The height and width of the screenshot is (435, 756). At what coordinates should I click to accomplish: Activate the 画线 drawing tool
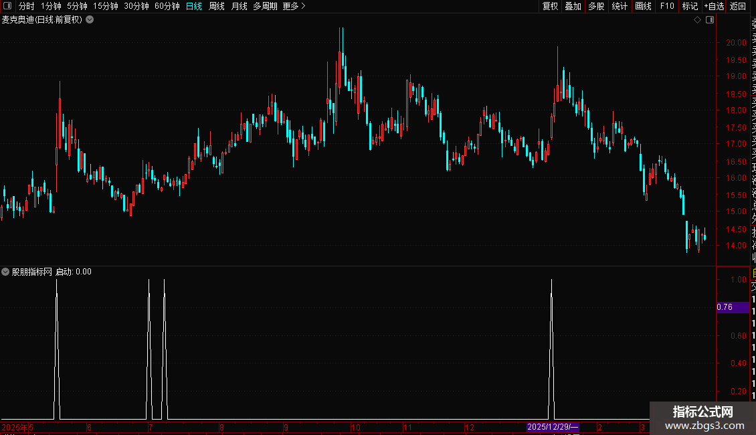(x=643, y=6)
